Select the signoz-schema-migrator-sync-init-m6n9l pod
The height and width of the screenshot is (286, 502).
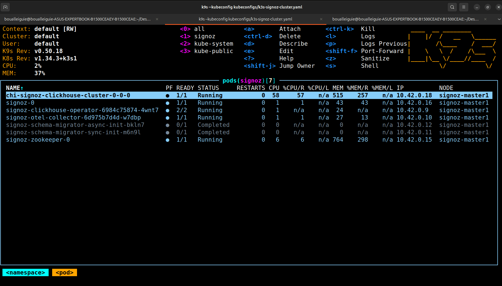[249, 132]
